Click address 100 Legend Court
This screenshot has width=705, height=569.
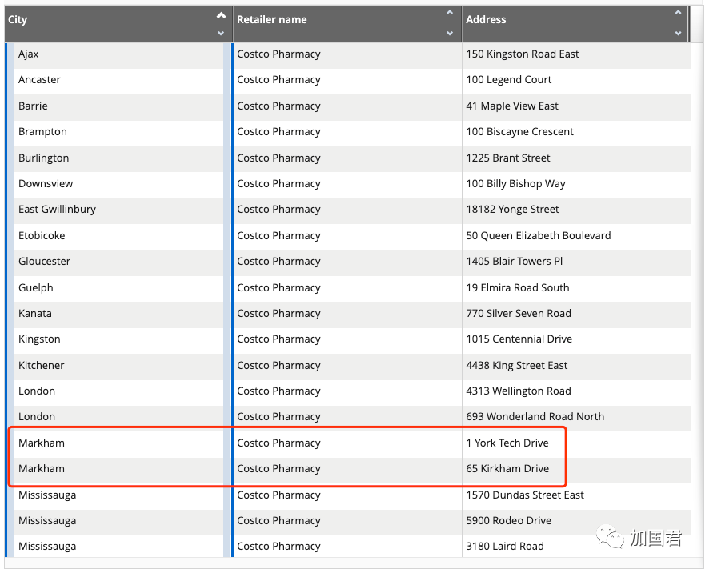(x=508, y=79)
